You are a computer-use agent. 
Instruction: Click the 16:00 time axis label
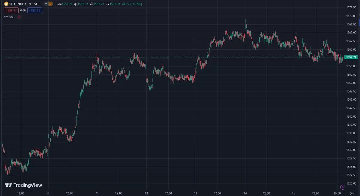click(x=337, y=193)
